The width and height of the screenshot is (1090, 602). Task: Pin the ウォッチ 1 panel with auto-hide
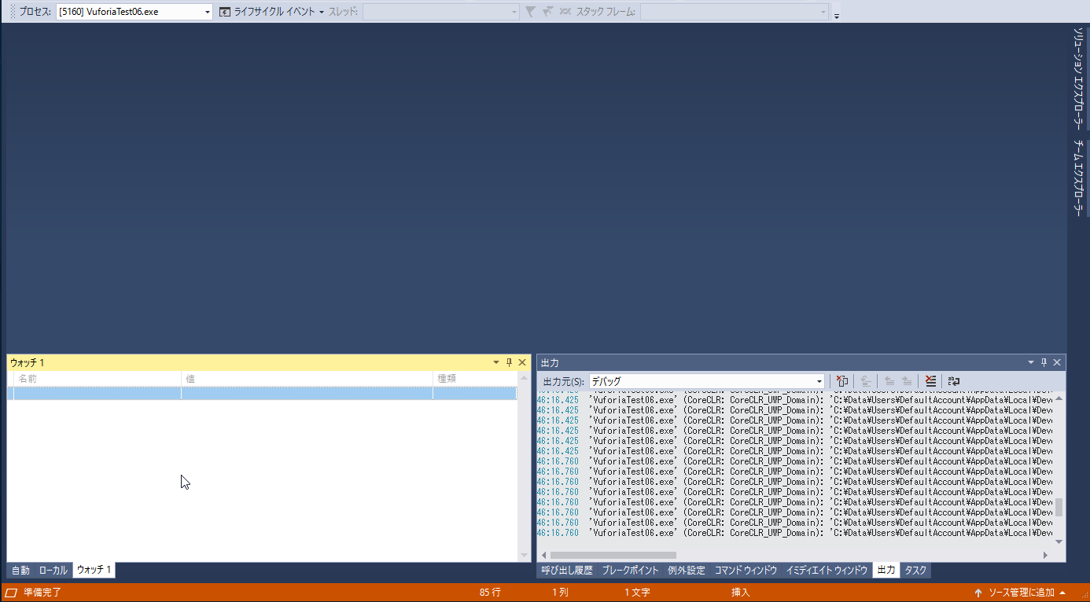(x=509, y=362)
